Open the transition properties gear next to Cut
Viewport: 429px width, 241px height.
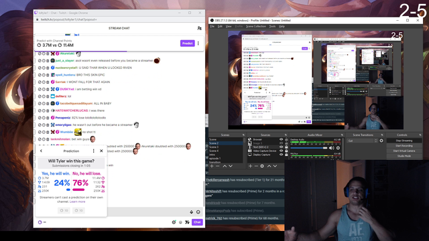[381, 141]
